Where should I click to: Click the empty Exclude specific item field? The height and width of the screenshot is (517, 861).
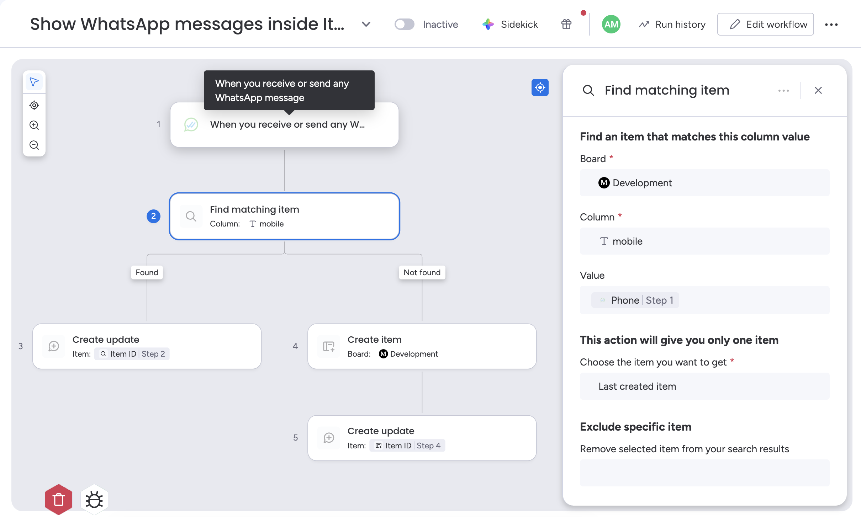point(704,473)
